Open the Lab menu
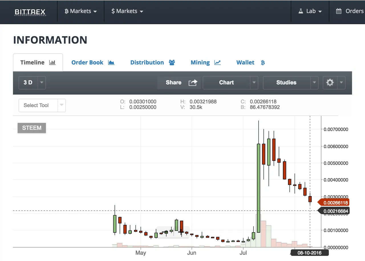The image size is (365, 261). point(310,11)
